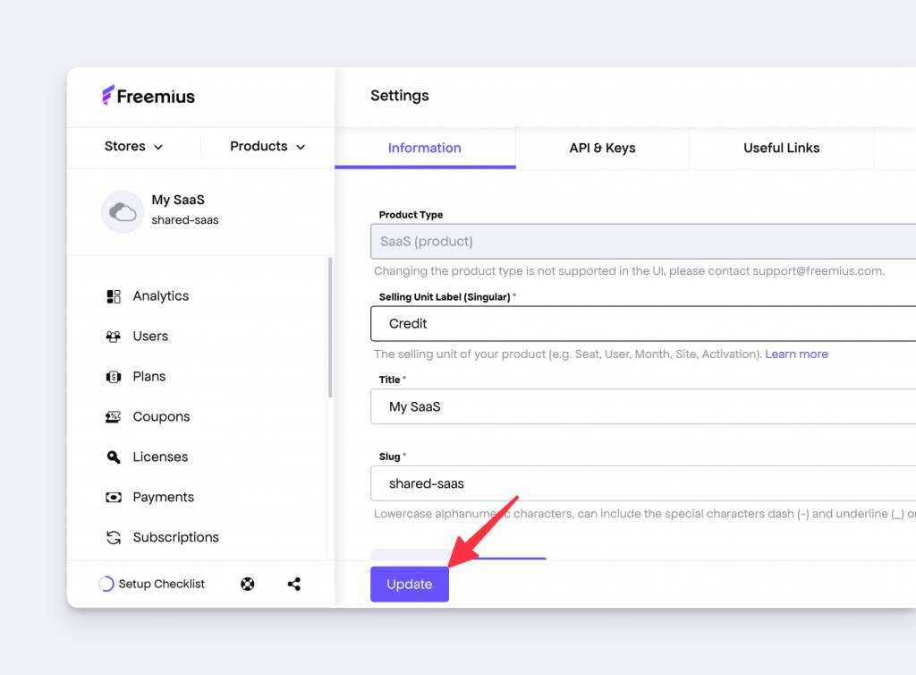This screenshot has height=675, width=916.
Task: Open the Licenses key icon
Action: click(x=114, y=457)
